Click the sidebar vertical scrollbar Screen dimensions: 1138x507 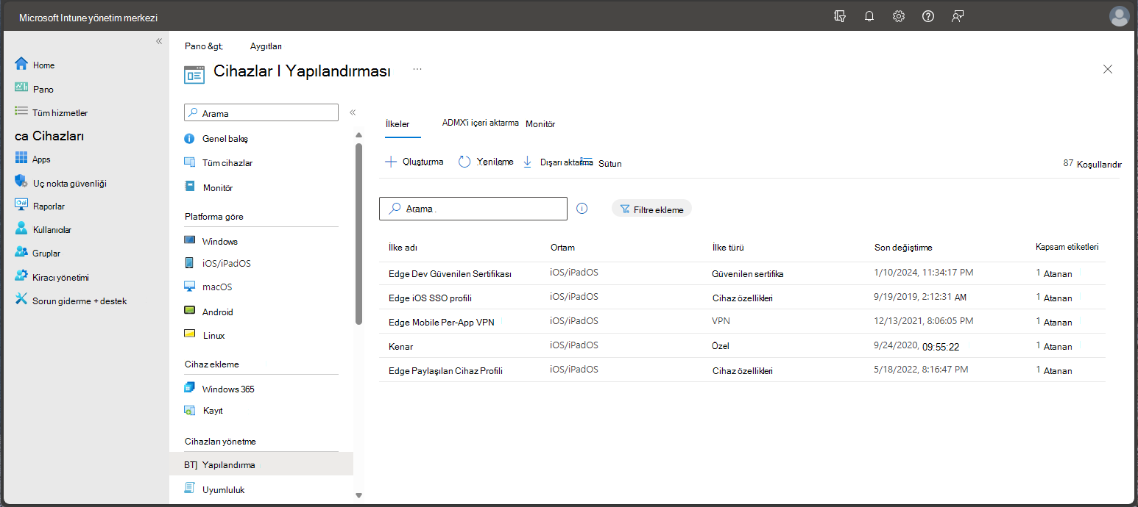pyautogui.click(x=359, y=234)
